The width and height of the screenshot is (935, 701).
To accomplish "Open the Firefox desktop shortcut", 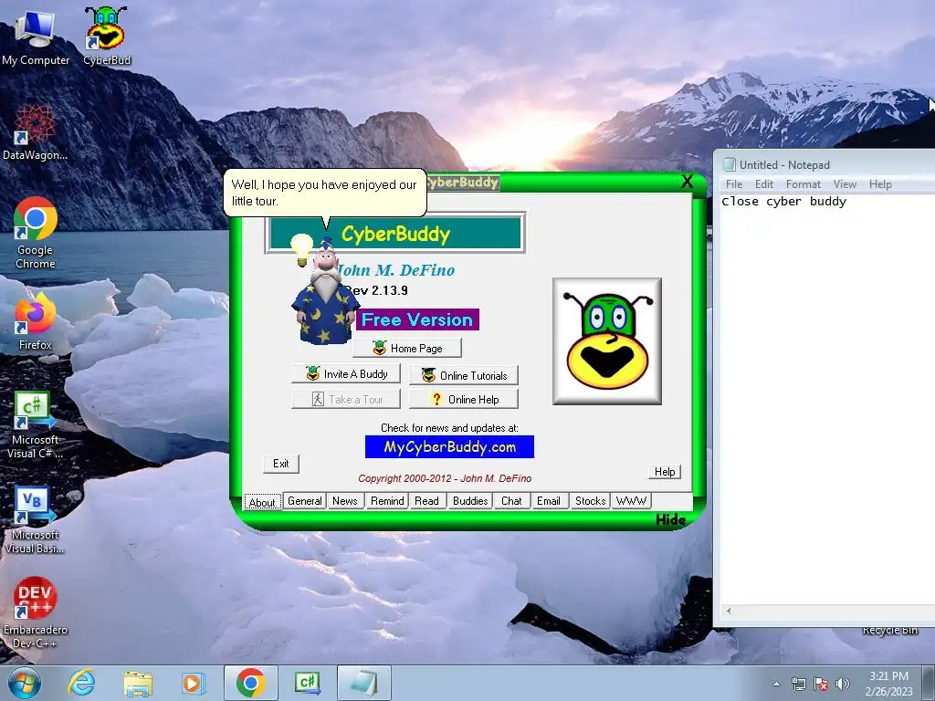I will (x=36, y=322).
